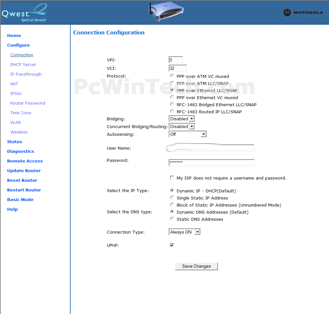The height and width of the screenshot is (314, 329).
Task: Click the VCI input field
Action: pyautogui.click(x=178, y=68)
